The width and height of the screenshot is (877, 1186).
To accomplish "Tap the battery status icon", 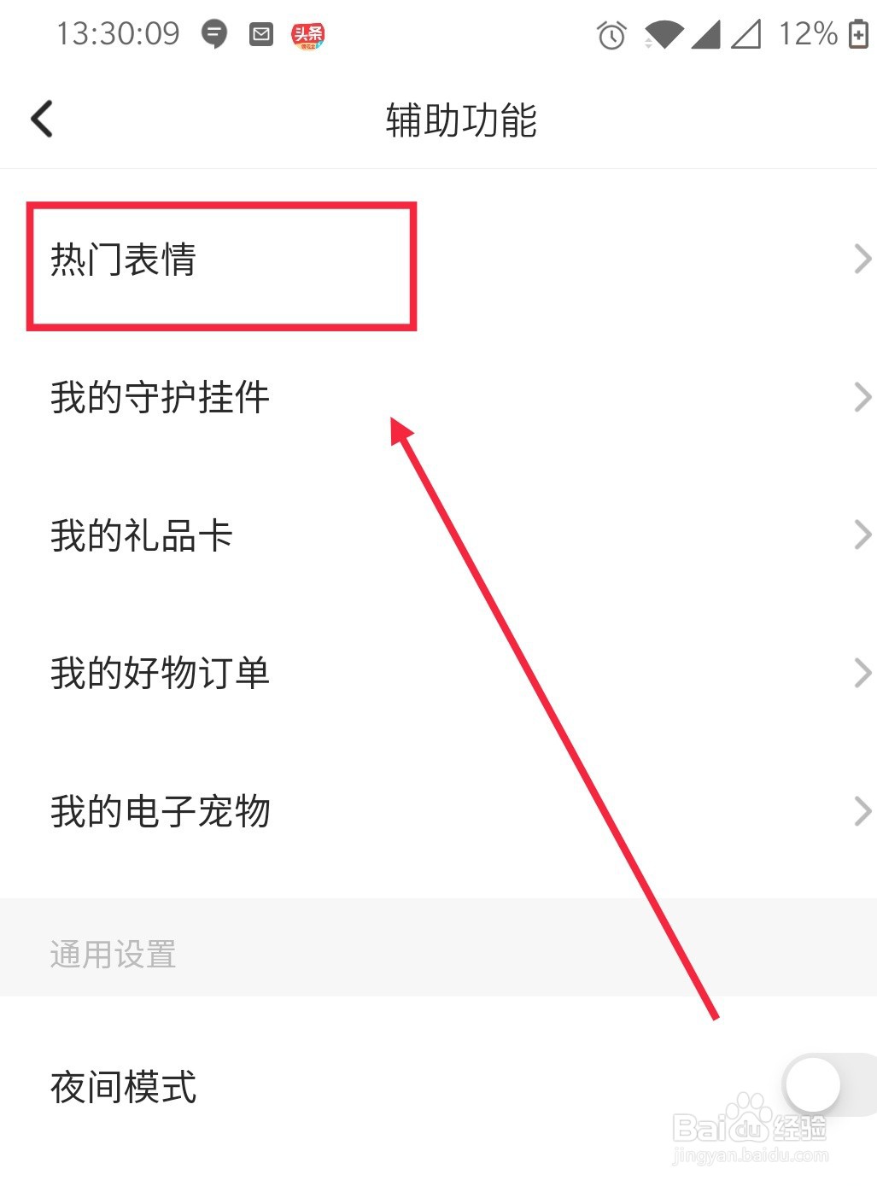I will click(858, 34).
